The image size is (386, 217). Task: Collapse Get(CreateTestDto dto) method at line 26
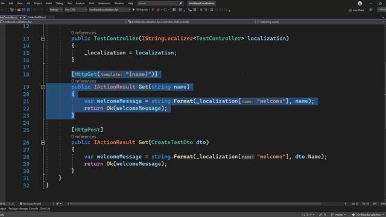point(43,142)
